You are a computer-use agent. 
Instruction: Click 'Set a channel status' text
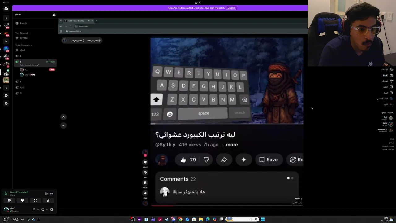click(28, 65)
